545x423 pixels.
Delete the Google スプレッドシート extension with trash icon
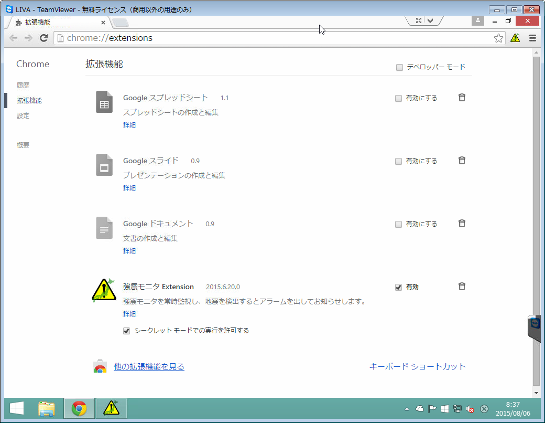(x=462, y=98)
